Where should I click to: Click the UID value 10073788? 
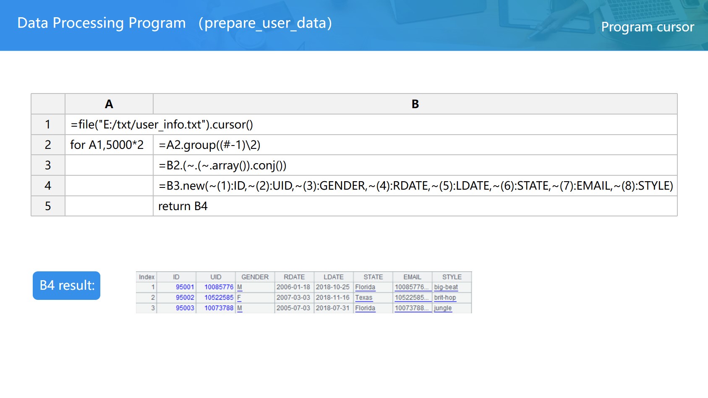[219, 308]
